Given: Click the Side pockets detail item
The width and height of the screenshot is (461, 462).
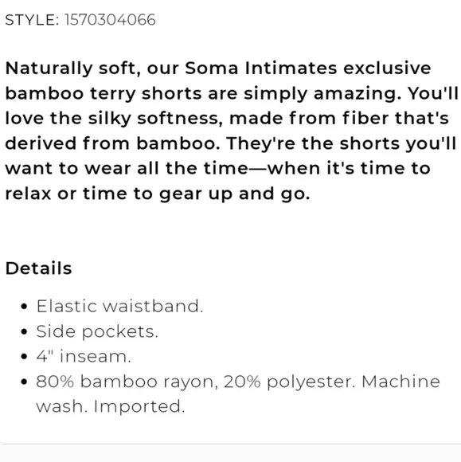Looking at the screenshot, I should click(x=97, y=331).
